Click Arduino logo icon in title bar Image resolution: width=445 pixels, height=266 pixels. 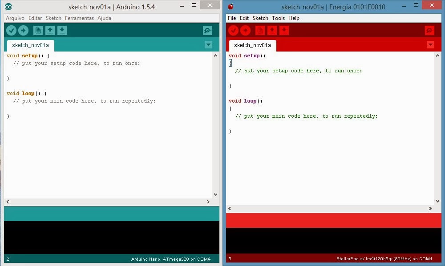[8, 7]
